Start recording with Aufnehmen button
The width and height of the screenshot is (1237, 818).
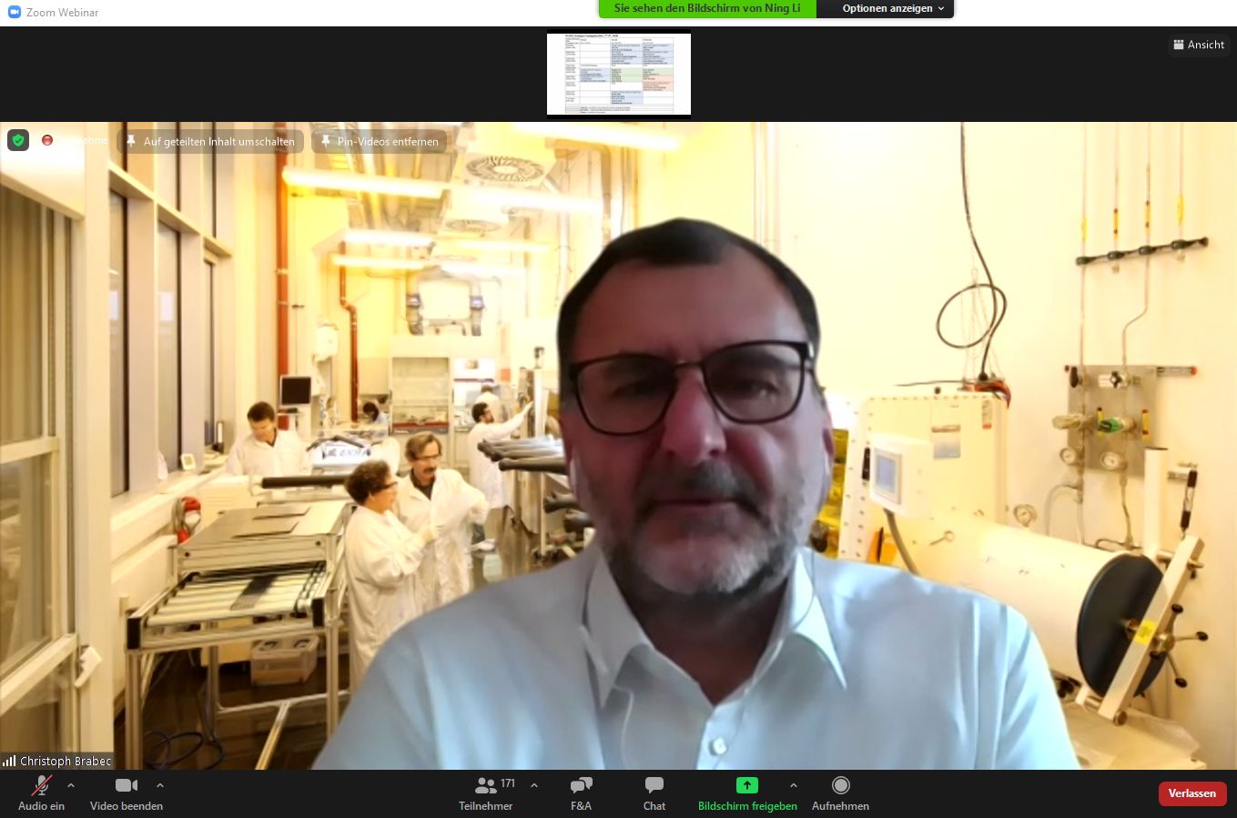[840, 786]
